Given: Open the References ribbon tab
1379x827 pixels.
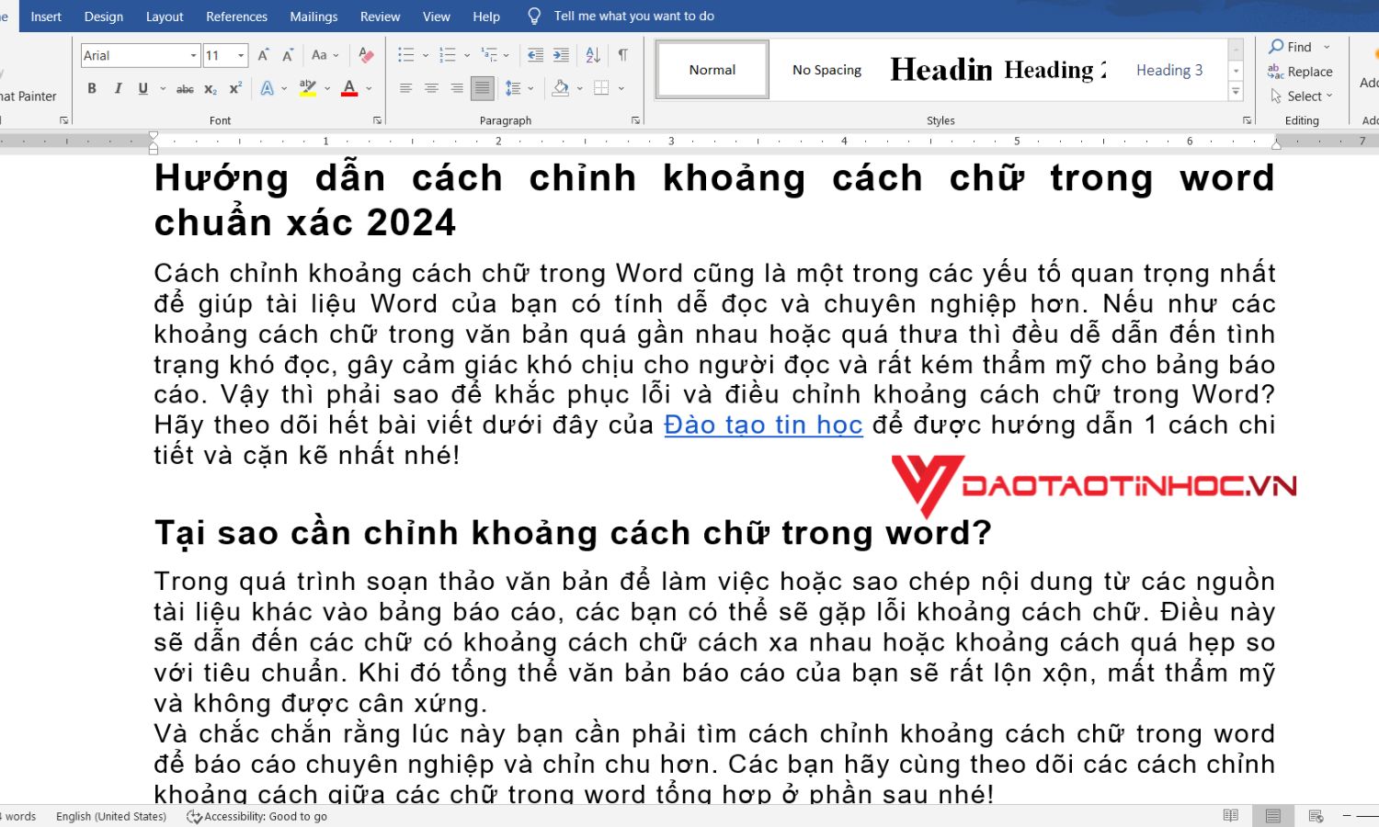Looking at the screenshot, I should (x=236, y=17).
